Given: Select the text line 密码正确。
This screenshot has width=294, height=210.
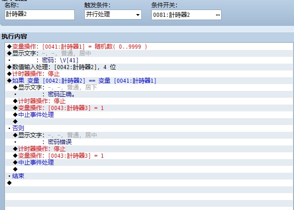Looking at the screenshot, I should [149, 94].
